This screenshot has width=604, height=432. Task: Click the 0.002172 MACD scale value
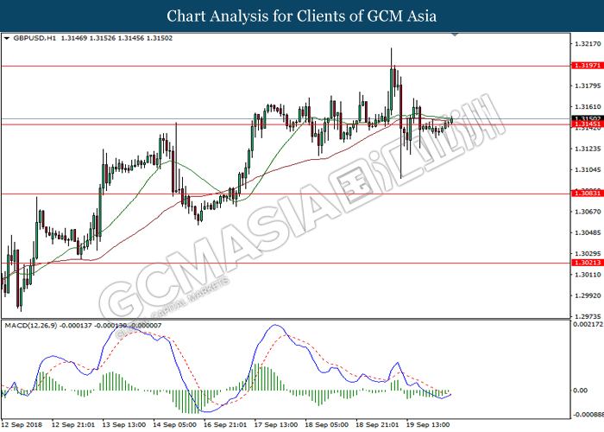pos(588,324)
